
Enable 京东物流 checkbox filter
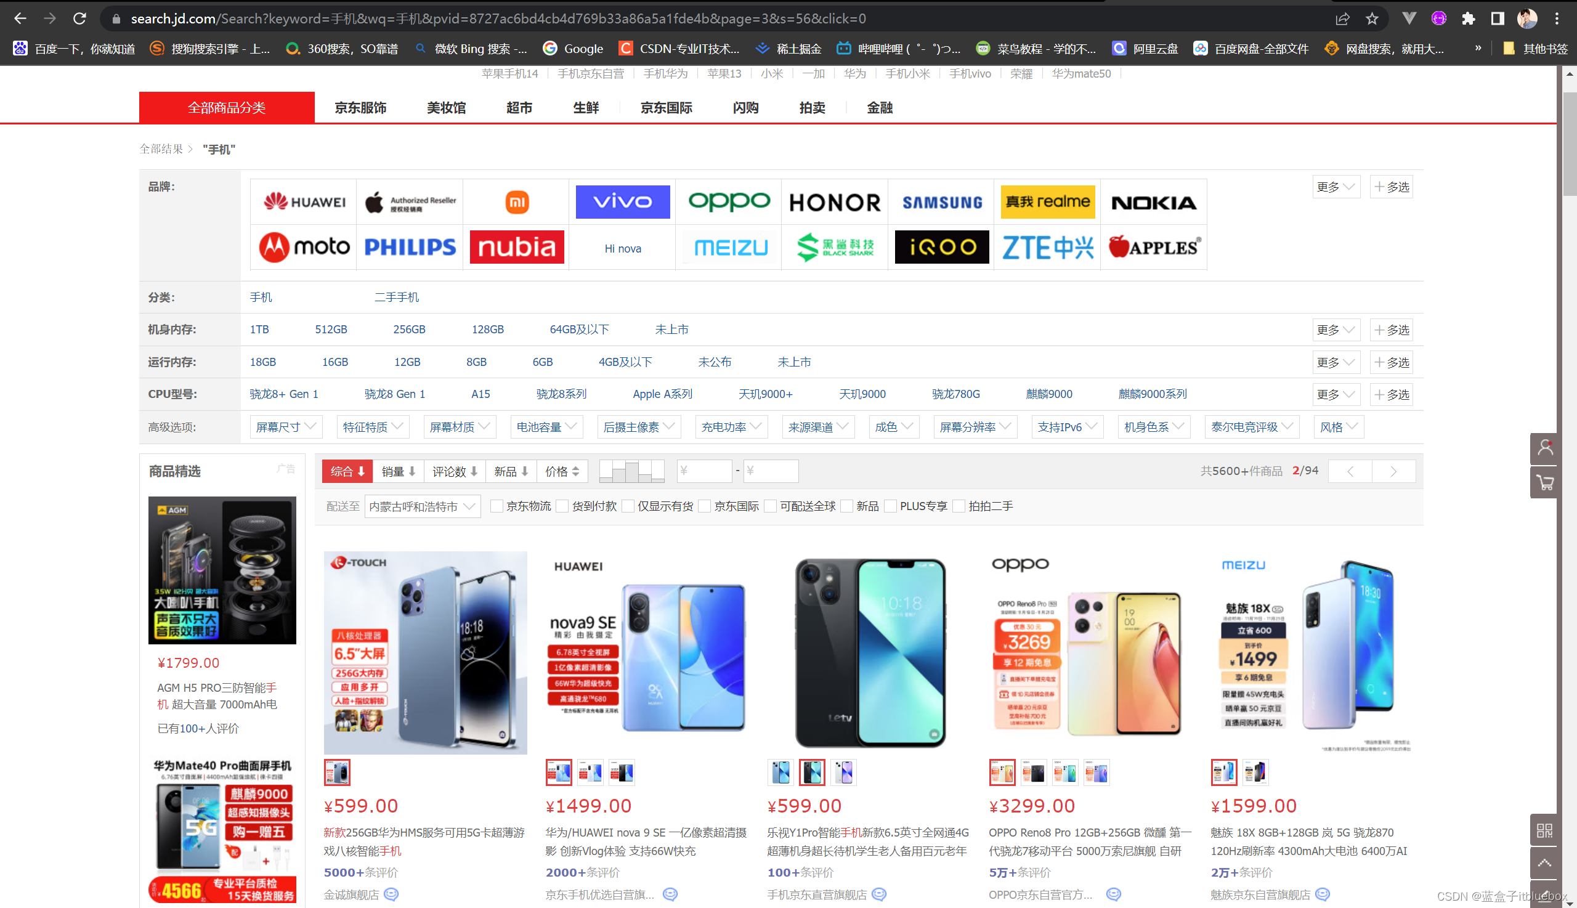click(497, 506)
